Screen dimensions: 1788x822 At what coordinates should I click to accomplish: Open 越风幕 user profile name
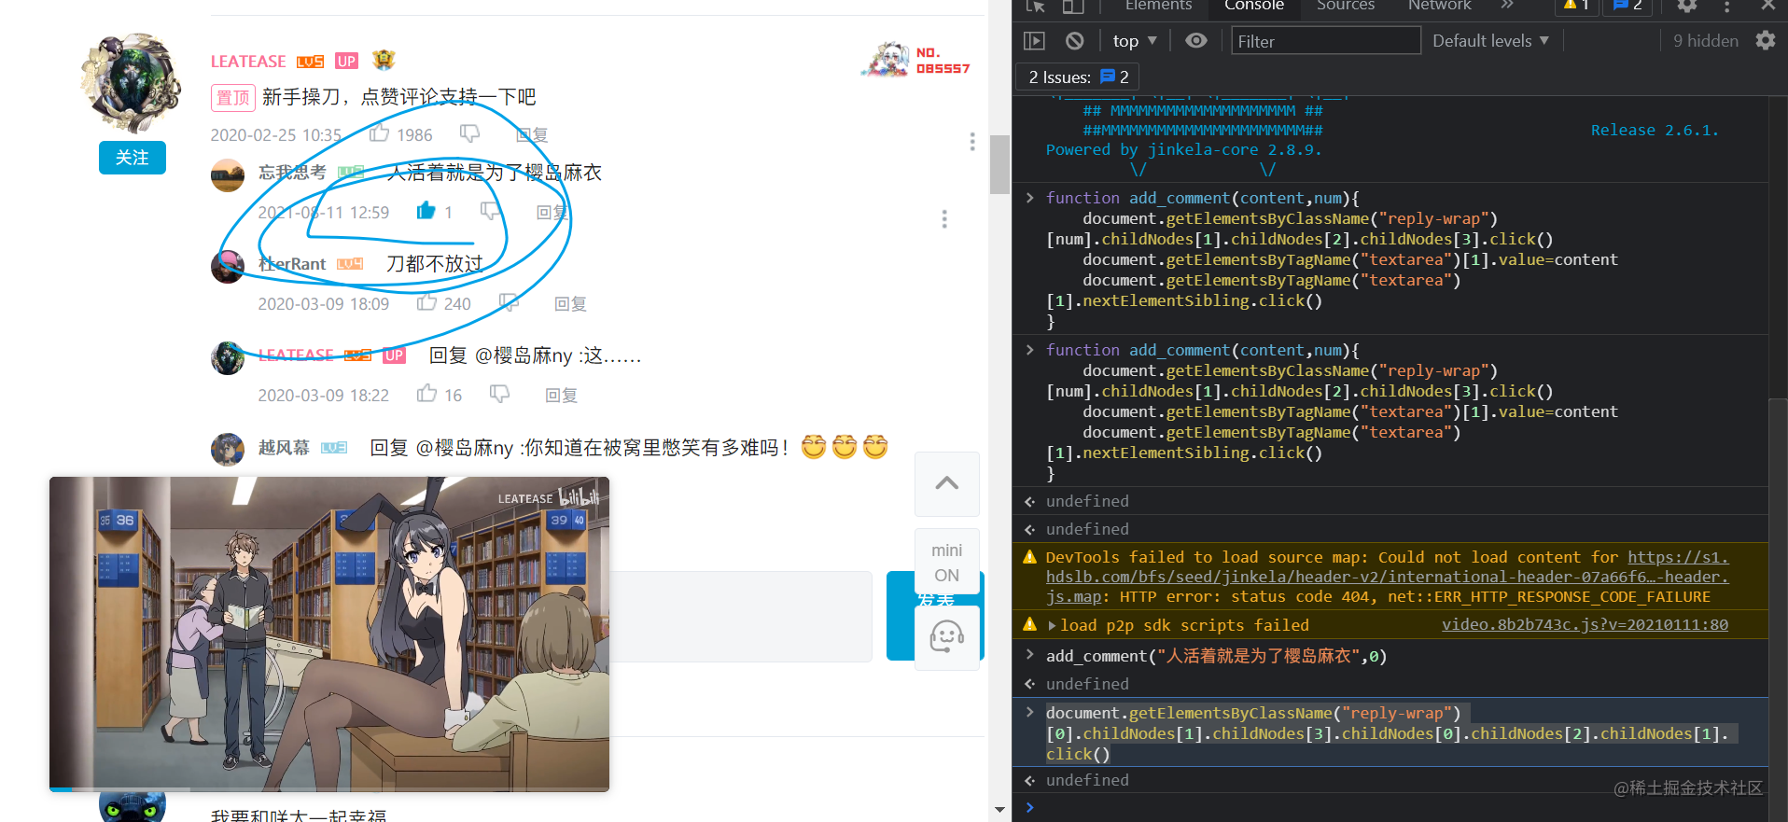[x=284, y=448]
